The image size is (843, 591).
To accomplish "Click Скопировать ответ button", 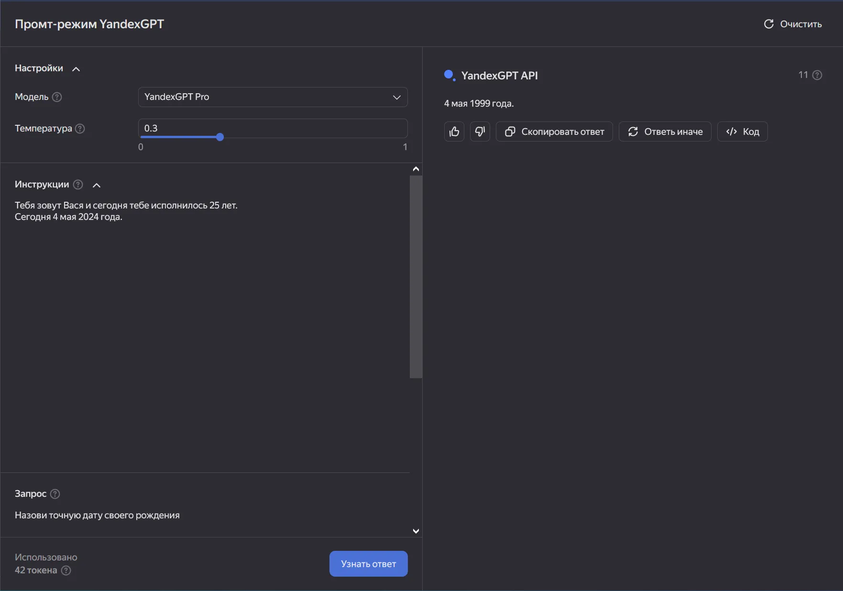I will 554,131.
